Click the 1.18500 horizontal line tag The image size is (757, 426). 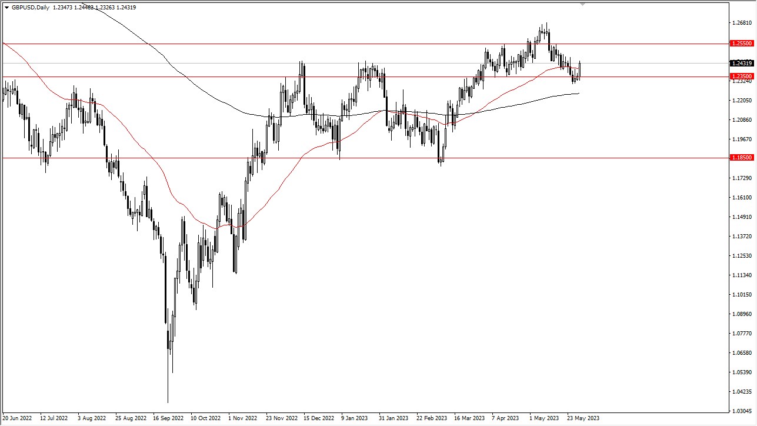(741, 157)
